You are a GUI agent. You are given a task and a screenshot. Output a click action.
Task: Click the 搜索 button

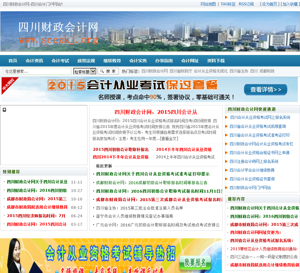point(108,71)
